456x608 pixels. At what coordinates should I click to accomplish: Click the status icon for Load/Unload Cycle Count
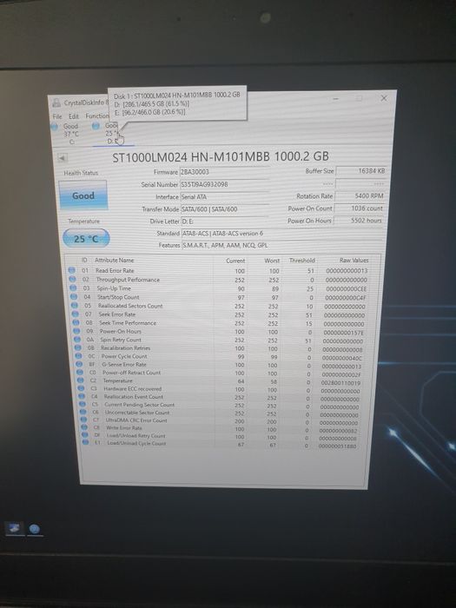(85, 442)
